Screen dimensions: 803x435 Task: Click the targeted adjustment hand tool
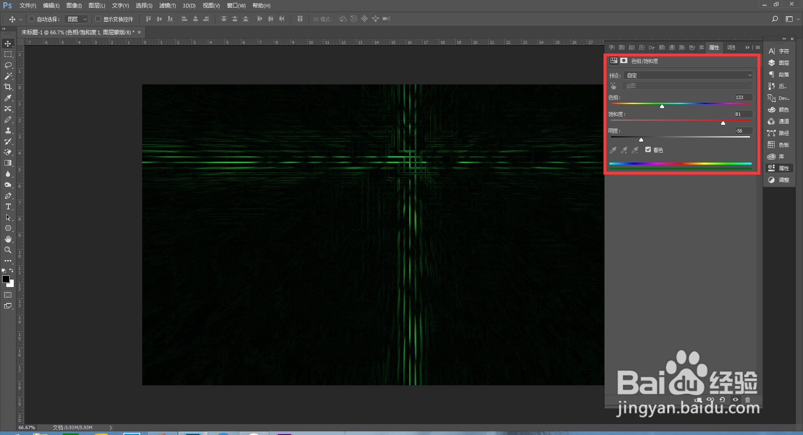pyautogui.click(x=613, y=86)
